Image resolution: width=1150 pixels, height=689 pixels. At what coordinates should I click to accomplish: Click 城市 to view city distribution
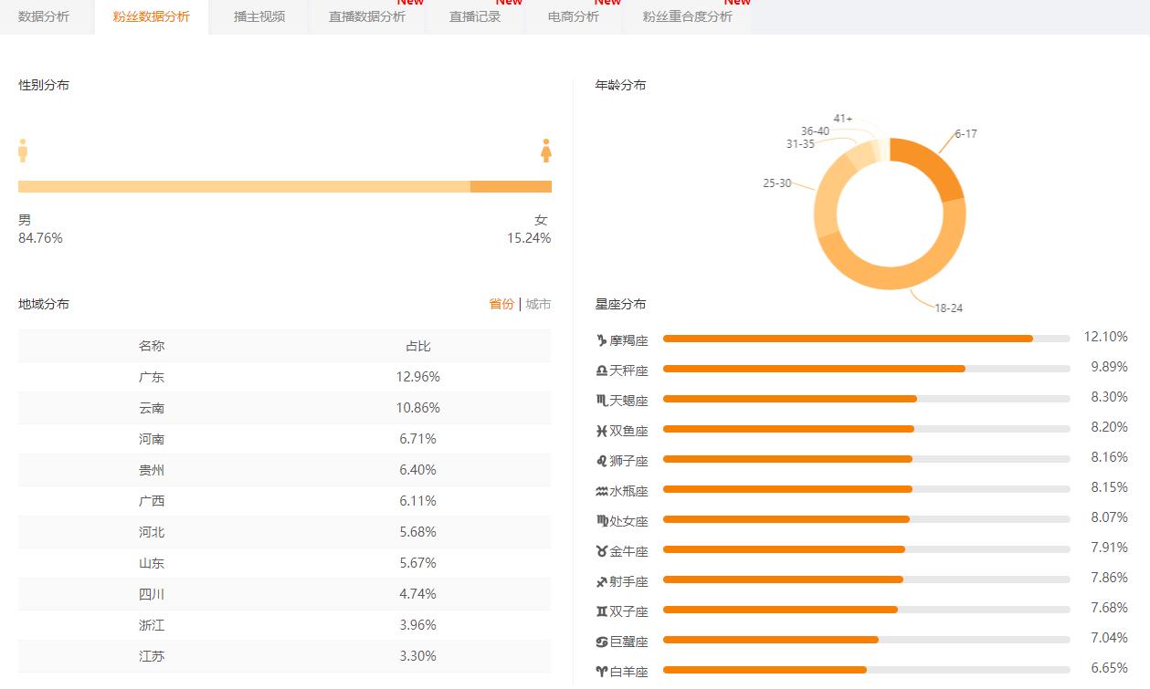pos(536,304)
